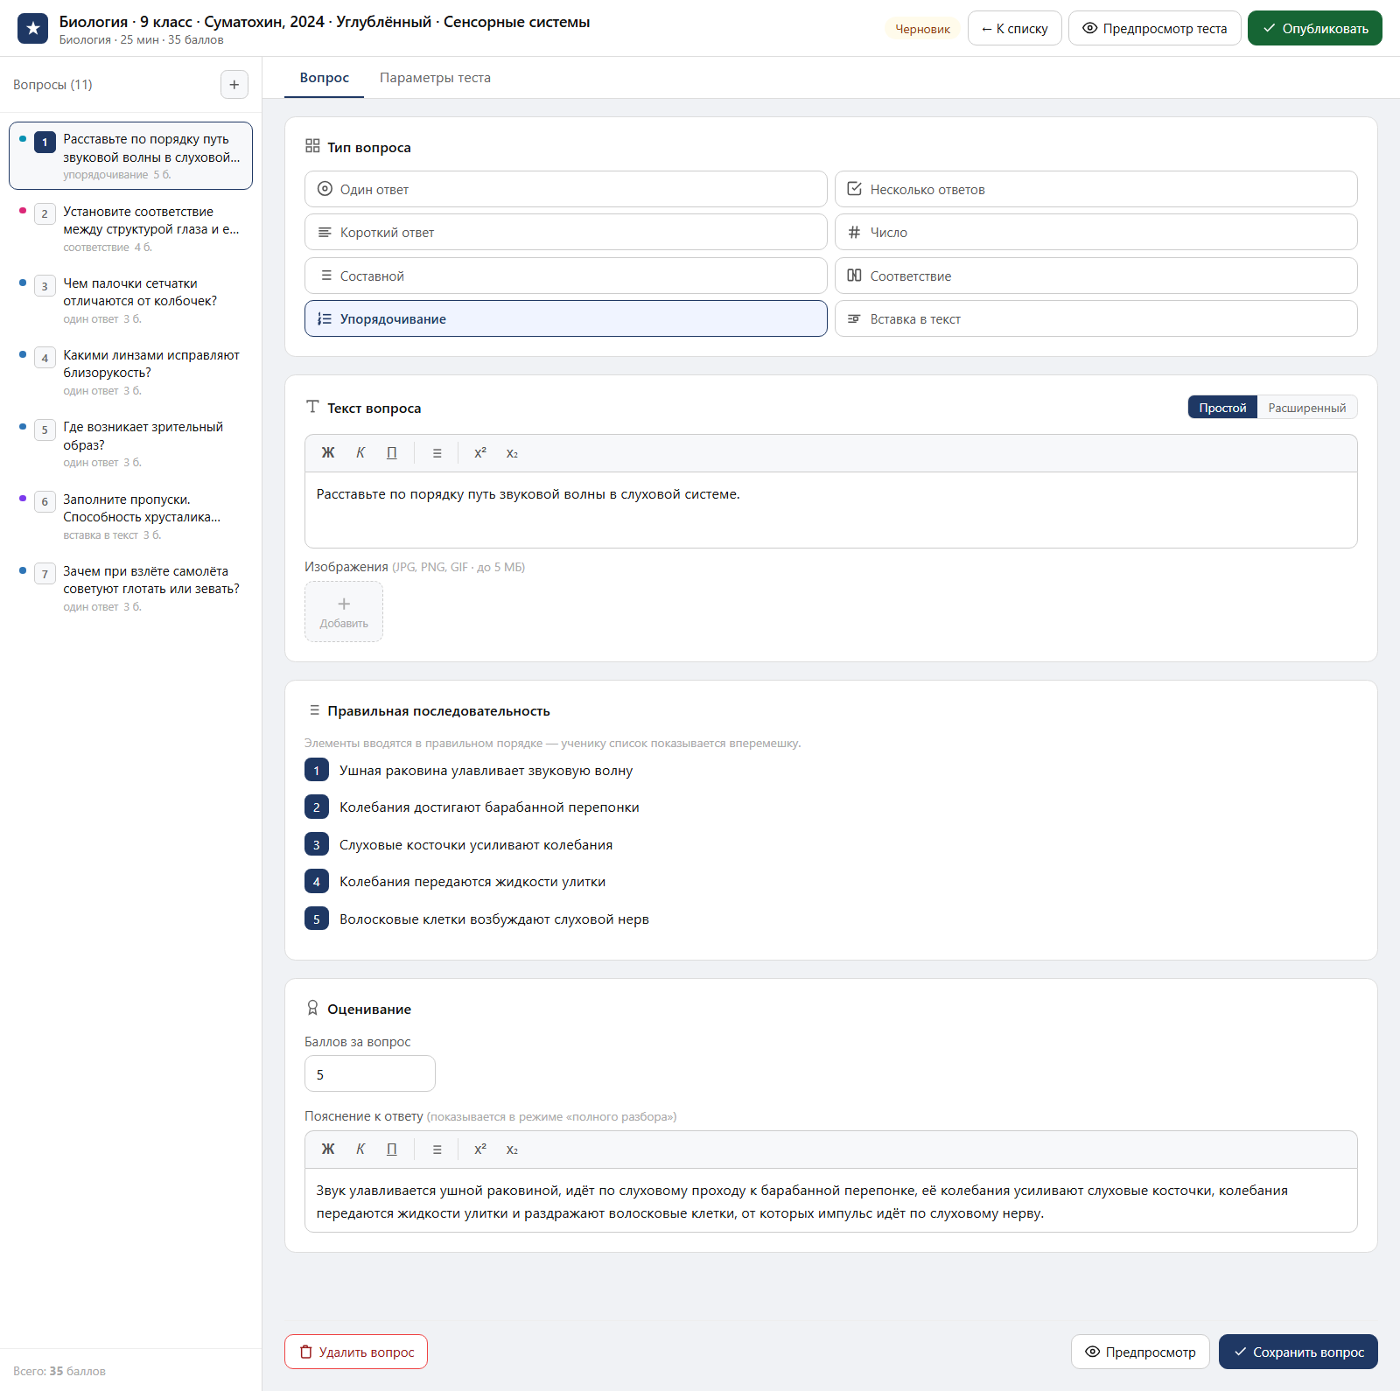Open the Вопрос tab
Image resolution: width=1400 pixels, height=1391 pixels.
tap(325, 78)
